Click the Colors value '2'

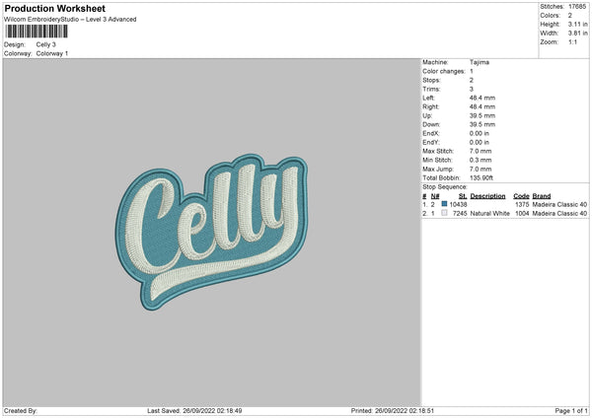(570, 16)
